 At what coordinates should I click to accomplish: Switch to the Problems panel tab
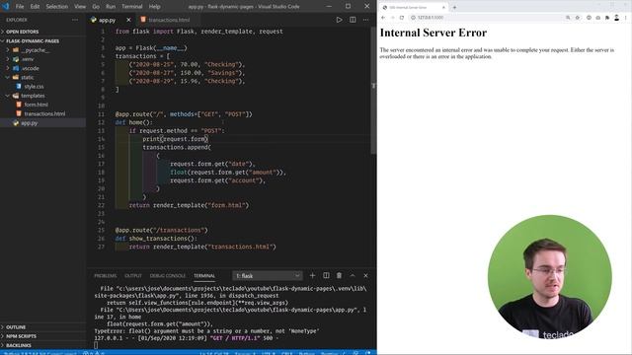point(106,276)
